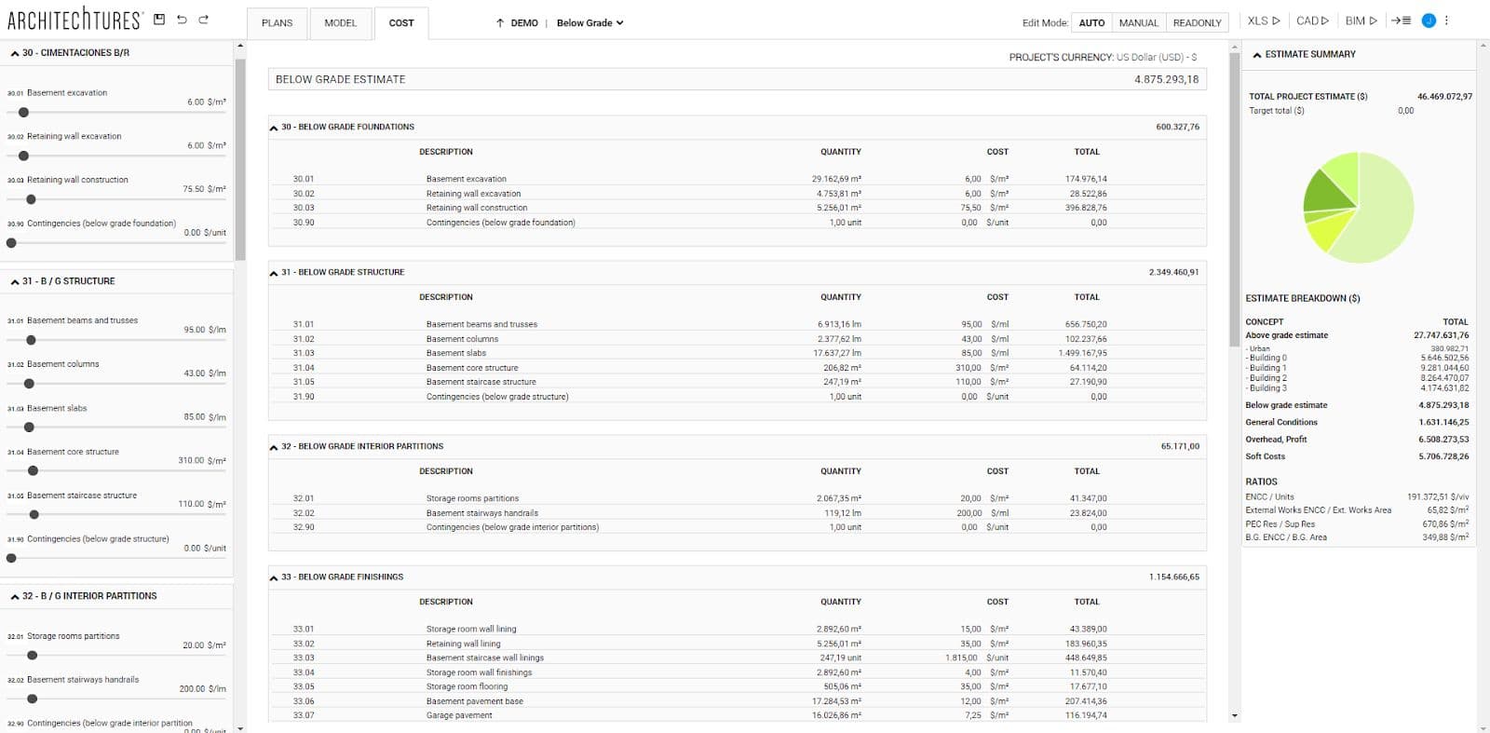The image size is (1490, 733).
Task: Click the Building 2 breakdown line
Action: (x=1357, y=378)
